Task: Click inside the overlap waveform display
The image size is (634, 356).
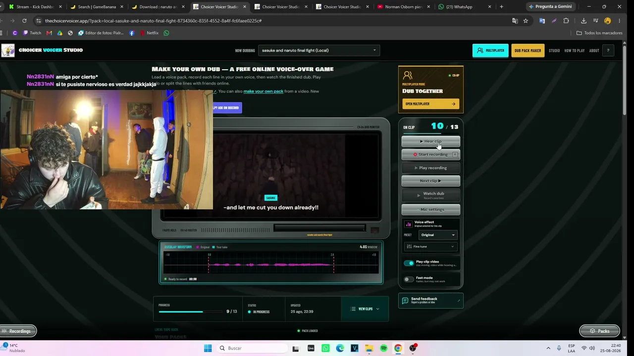Action: [271, 263]
